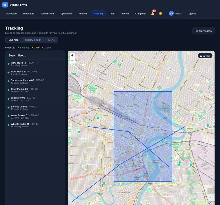
Task: Select Excavator 03 in fleet list
Action: tap(35, 99)
